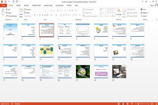The width and height of the screenshot is (158, 105).
Task: Expand the Shape Effects dropdown
Action: click(133, 16)
